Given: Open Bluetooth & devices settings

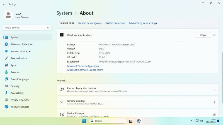Looking at the screenshot, I should tap(27, 44).
